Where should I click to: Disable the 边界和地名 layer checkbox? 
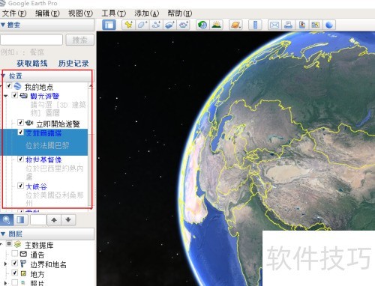tap(15, 264)
